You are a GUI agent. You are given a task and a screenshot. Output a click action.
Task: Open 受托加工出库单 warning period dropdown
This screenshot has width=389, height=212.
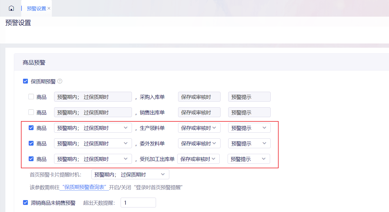(x=93, y=159)
